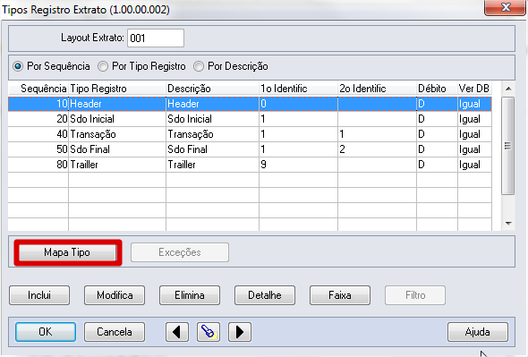528x357 pixels.
Task: Click the Ver DB column header
Action: (474, 89)
